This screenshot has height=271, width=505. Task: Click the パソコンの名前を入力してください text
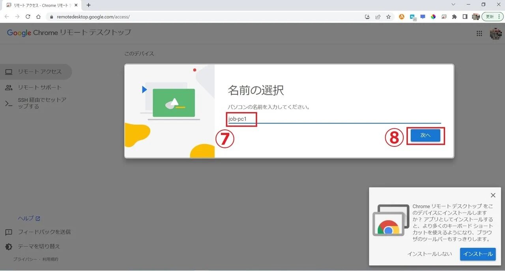(269, 107)
